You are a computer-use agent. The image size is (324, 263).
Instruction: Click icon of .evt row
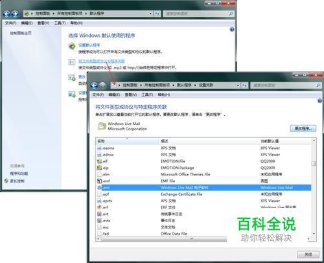tap(99, 214)
